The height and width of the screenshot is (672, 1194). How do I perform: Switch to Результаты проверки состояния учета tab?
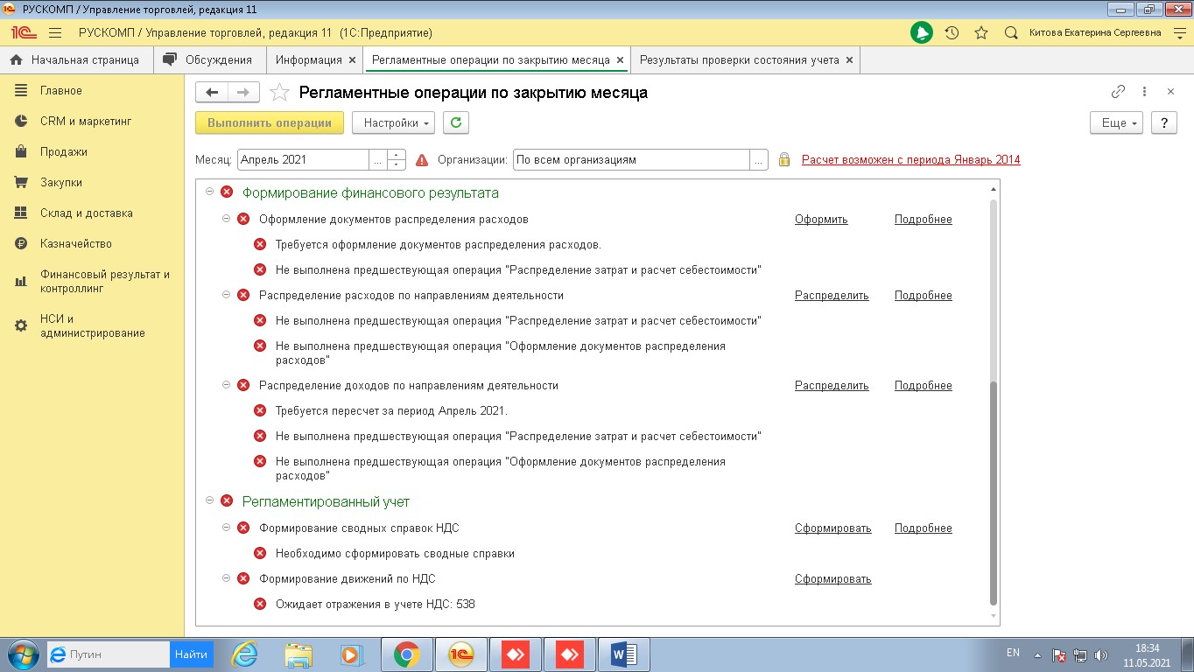(x=739, y=60)
